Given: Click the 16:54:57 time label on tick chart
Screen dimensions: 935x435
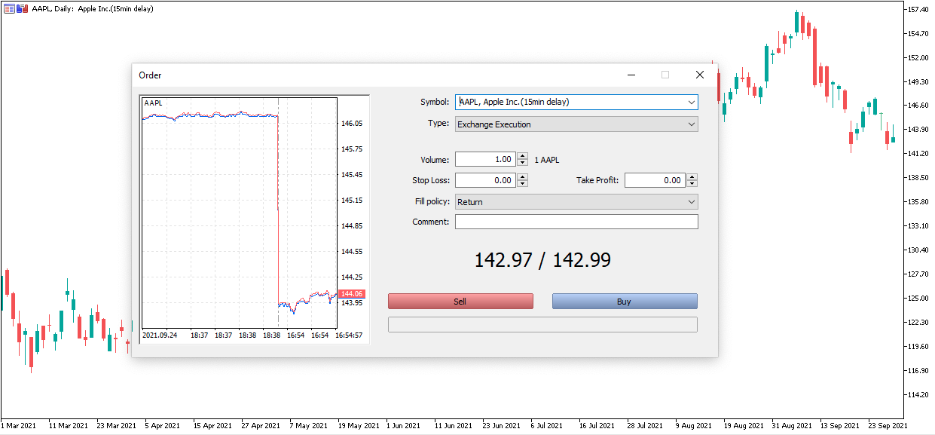Looking at the screenshot, I should (x=347, y=335).
